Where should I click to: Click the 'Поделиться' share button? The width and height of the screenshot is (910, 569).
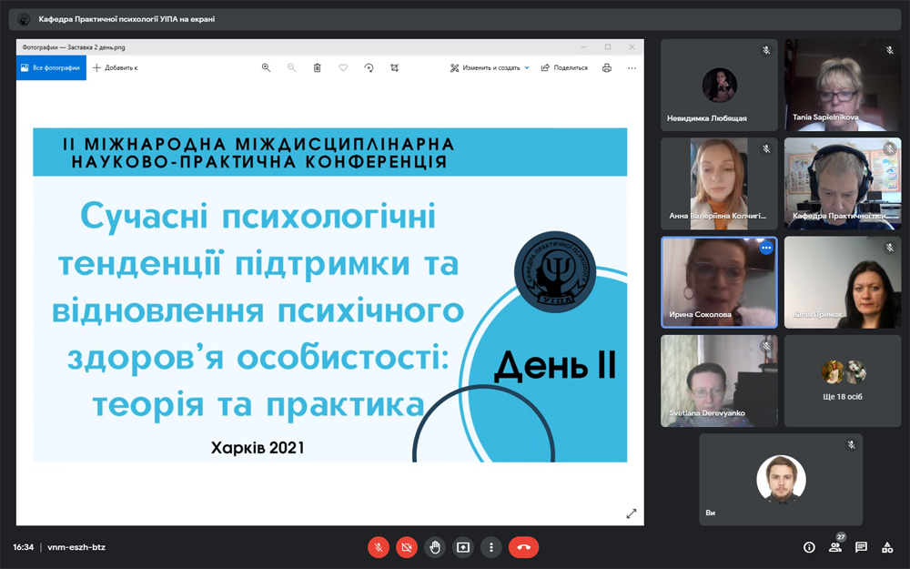[x=564, y=67]
